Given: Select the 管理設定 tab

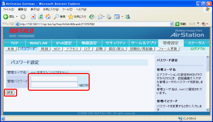Looking at the screenshot, I should pyautogui.click(x=171, y=43).
